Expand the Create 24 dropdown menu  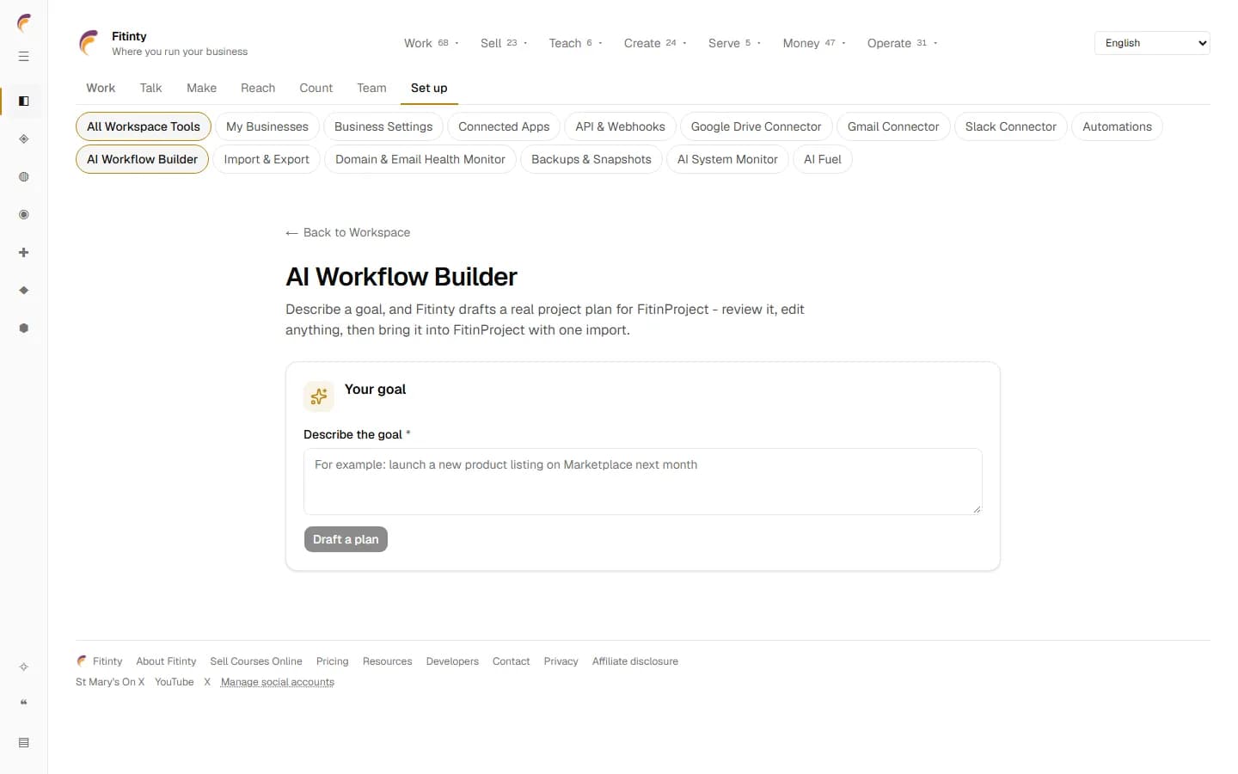pos(655,43)
